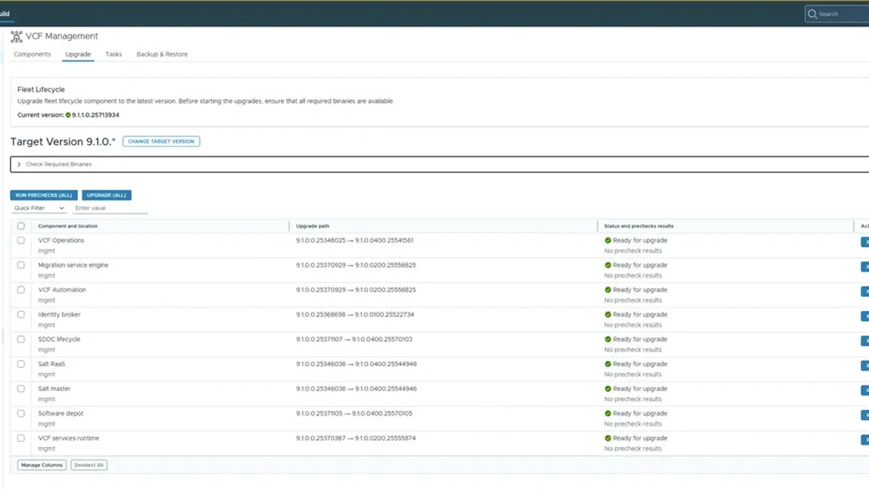This screenshot has height=489, width=869.
Task: Check the Software depot row checkbox
Action: click(x=21, y=414)
